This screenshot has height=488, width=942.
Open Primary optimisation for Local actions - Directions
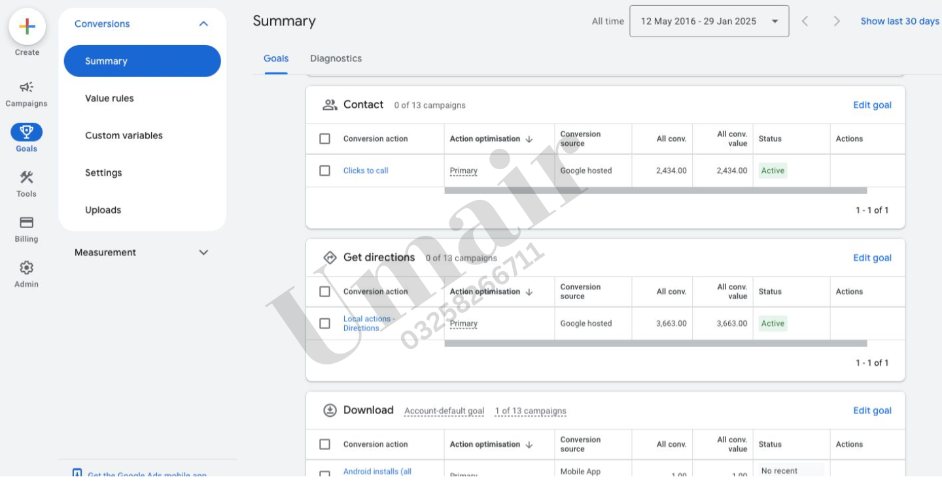[463, 324]
